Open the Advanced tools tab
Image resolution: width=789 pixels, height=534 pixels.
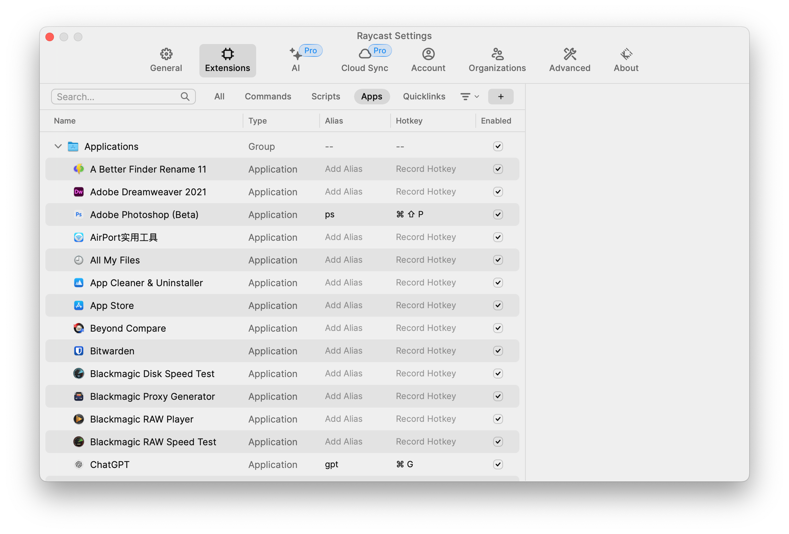coord(570,60)
